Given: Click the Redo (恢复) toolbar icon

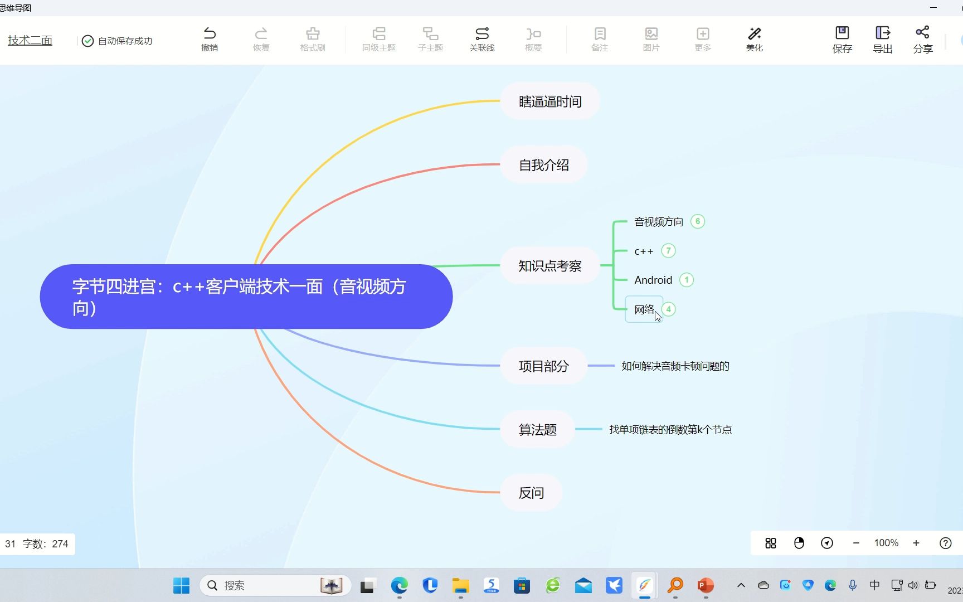Looking at the screenshot, I should (261, 39).
